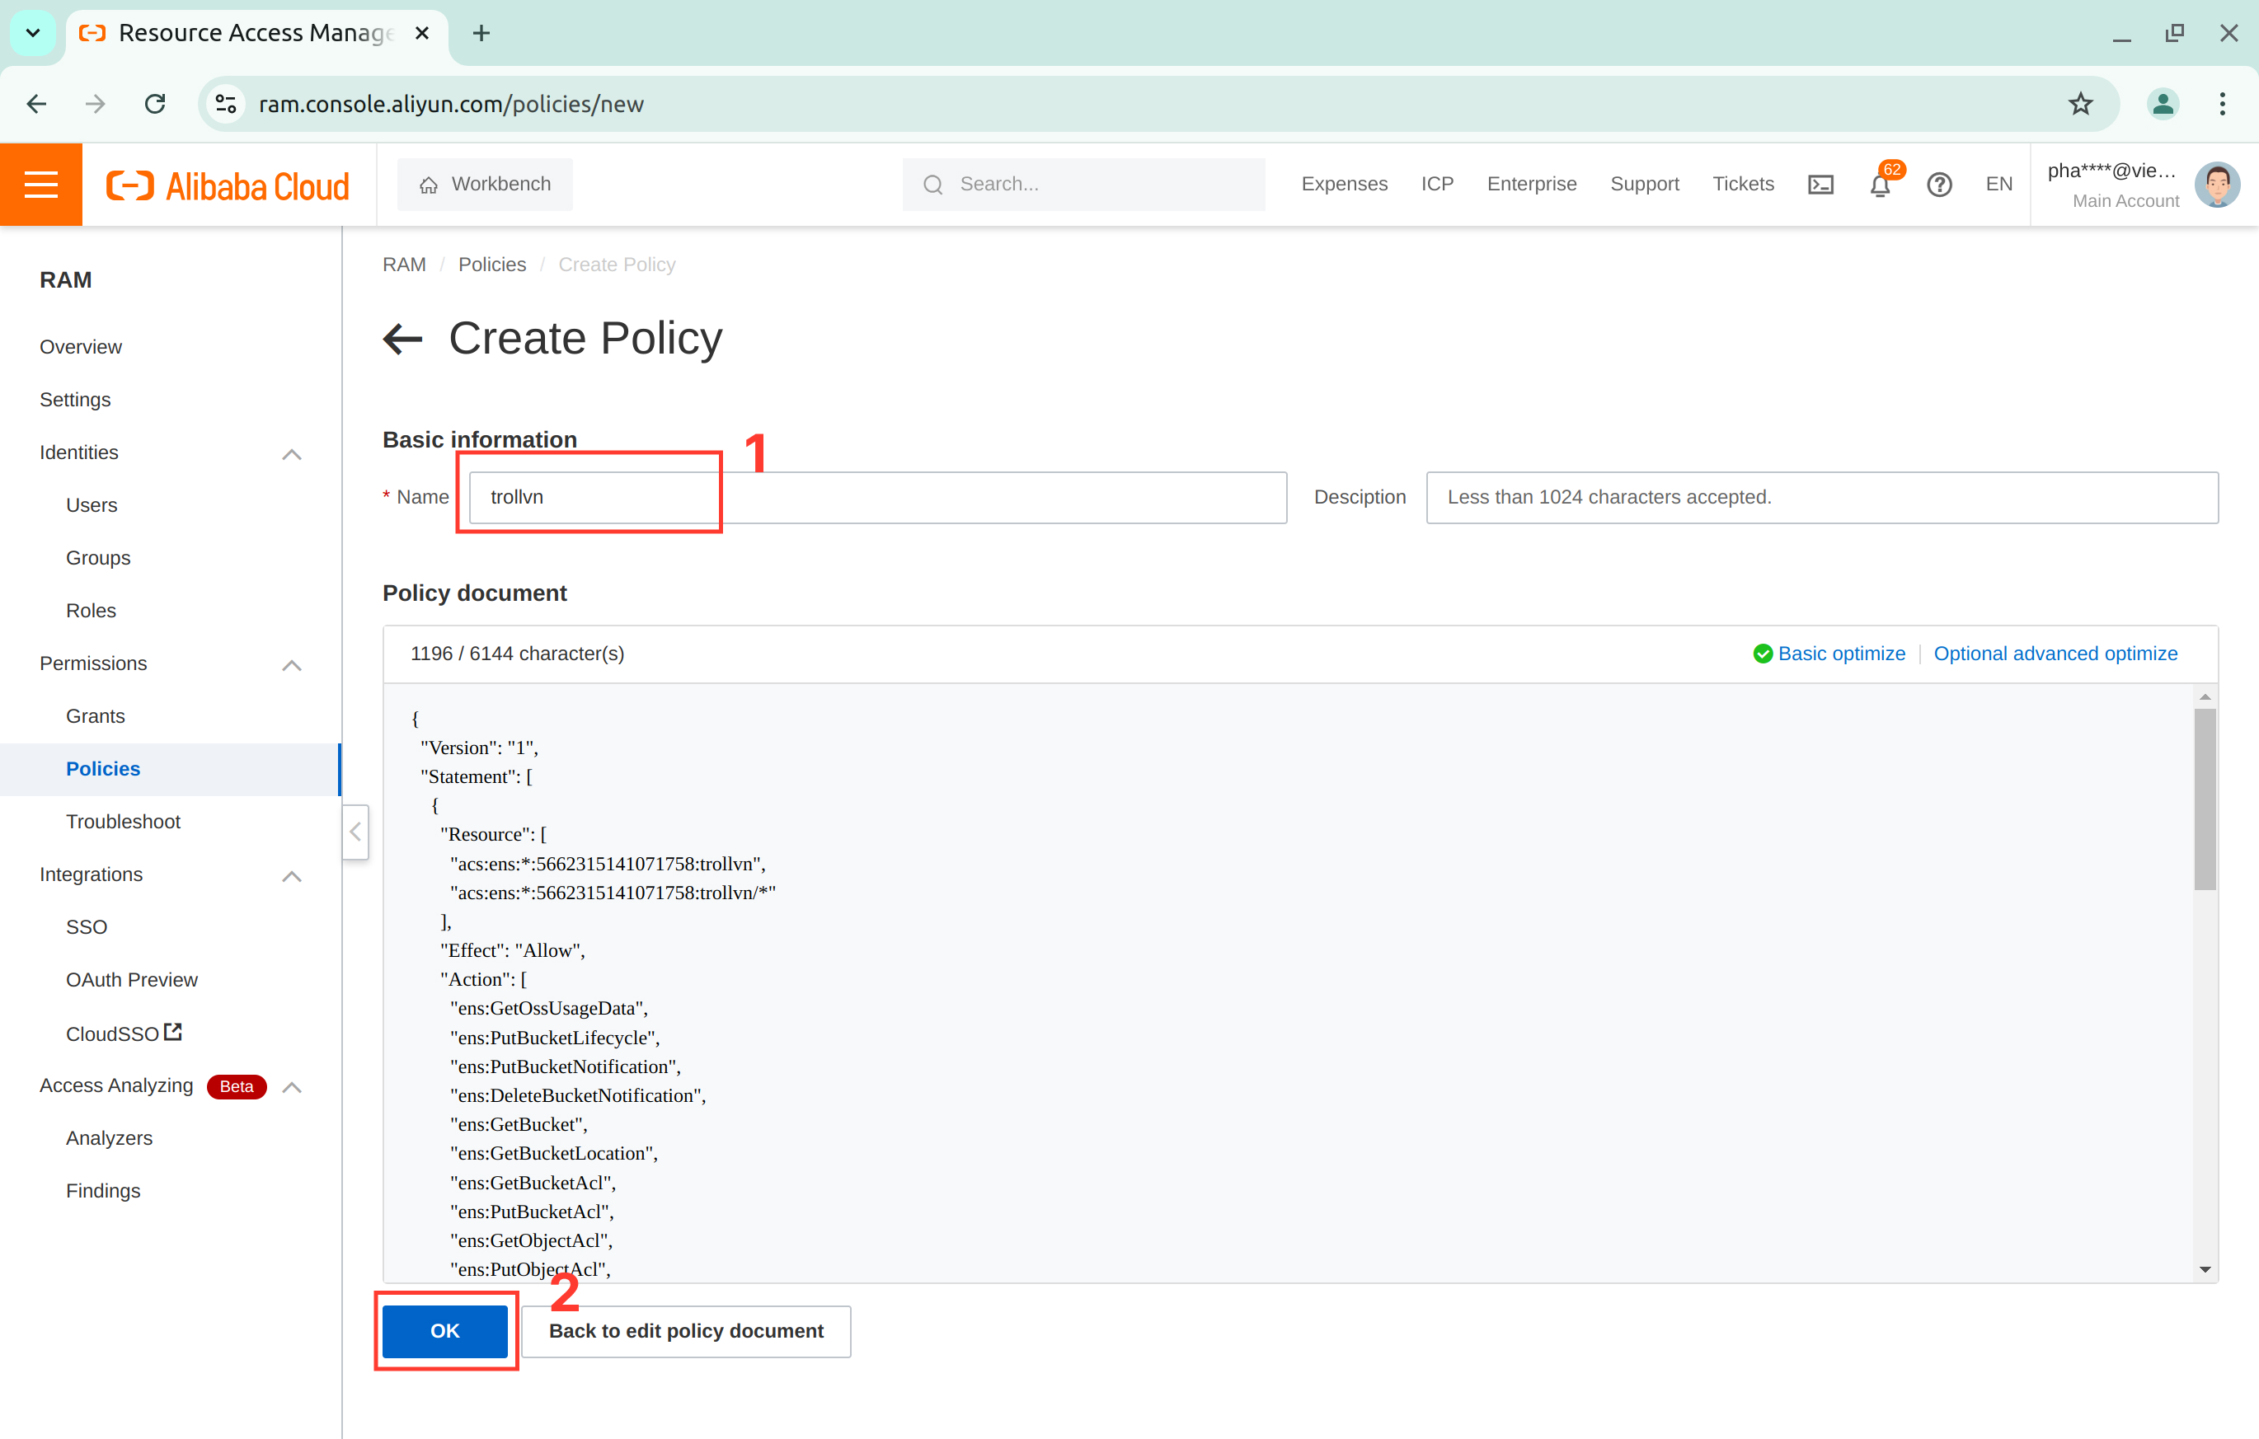
Task: Click RAM in the breadcrumb
Action: click(x=403, y=265)
